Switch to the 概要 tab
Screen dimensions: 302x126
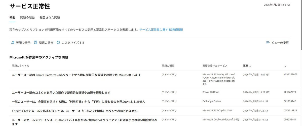[x=12, y=17]
